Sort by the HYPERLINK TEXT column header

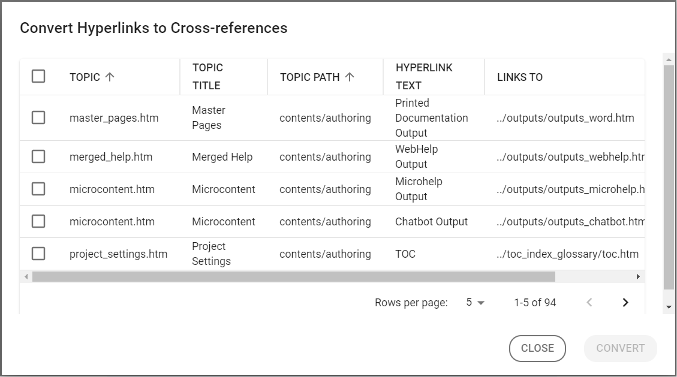click(424, 77)
